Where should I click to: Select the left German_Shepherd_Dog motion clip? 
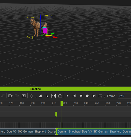pos(28,132)
